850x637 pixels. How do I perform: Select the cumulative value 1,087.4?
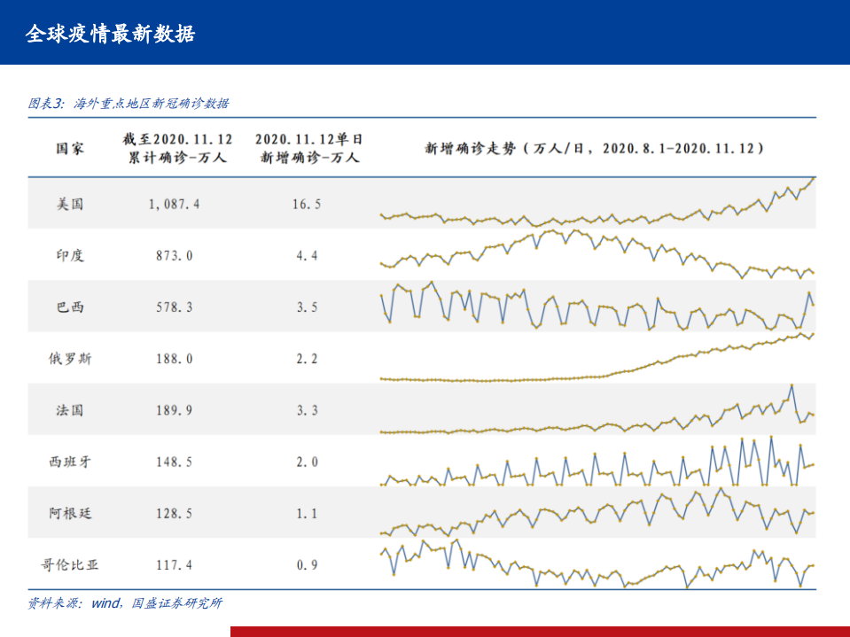[175, 204]
